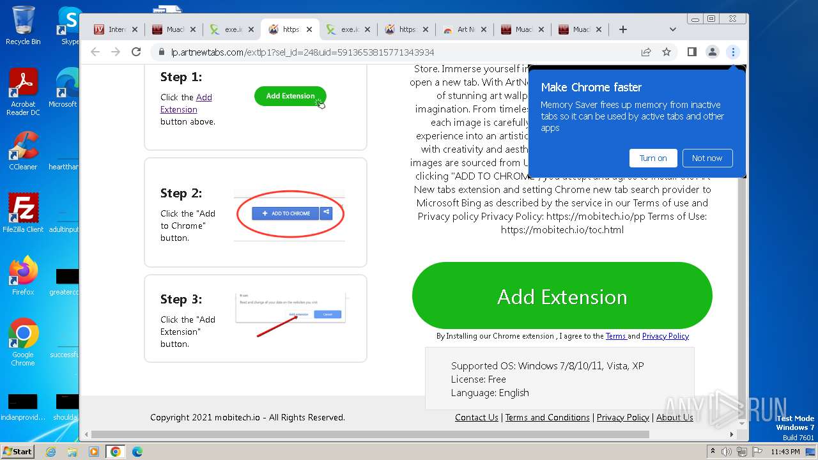Follow Add Extension link in Step 1
This screenshot has width=818, height=460.
click(186, 103)
